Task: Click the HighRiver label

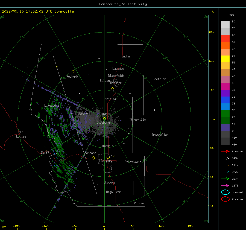Action: (113, 192)
